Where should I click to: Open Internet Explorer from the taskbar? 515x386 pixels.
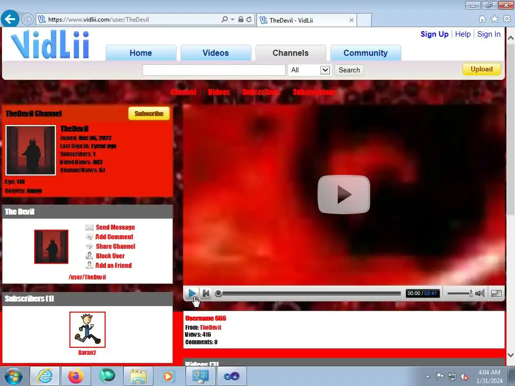[45, 376]
